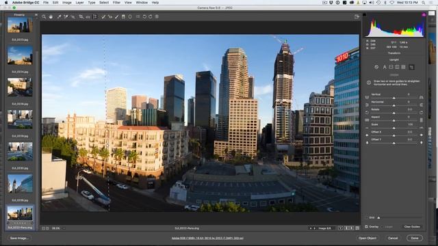Click the Open Object button
438x246 pixels.
[368, 238]
